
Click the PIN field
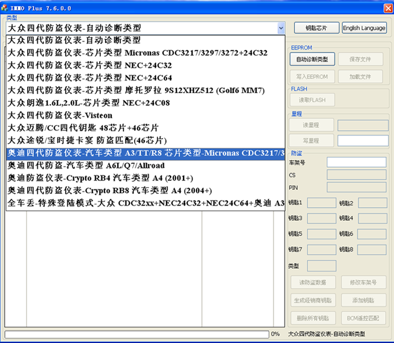coord(356,188)
